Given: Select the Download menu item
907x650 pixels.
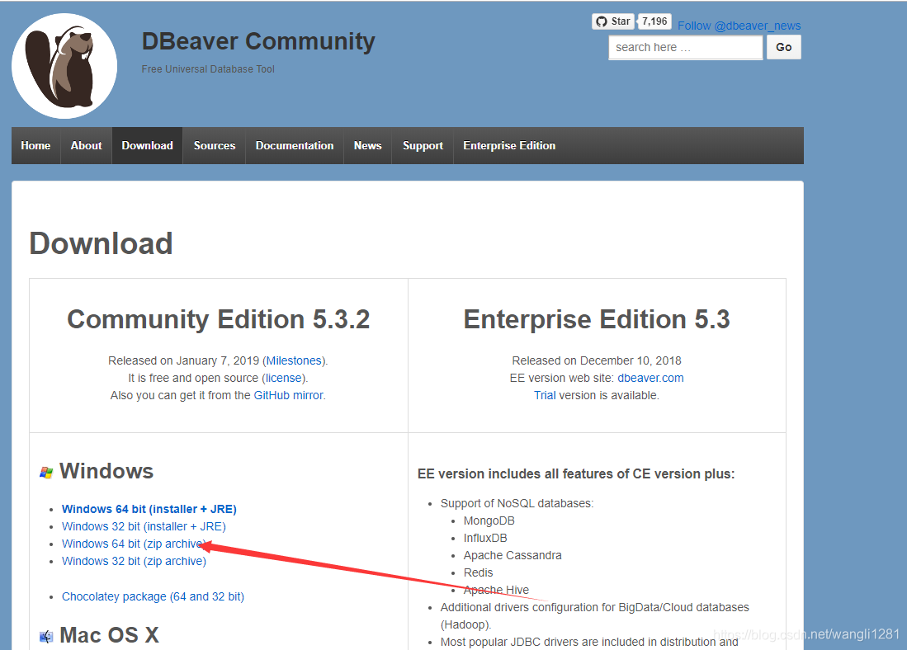Looking at the screenshot, I should pyautogui.click(x=147, y=146).
